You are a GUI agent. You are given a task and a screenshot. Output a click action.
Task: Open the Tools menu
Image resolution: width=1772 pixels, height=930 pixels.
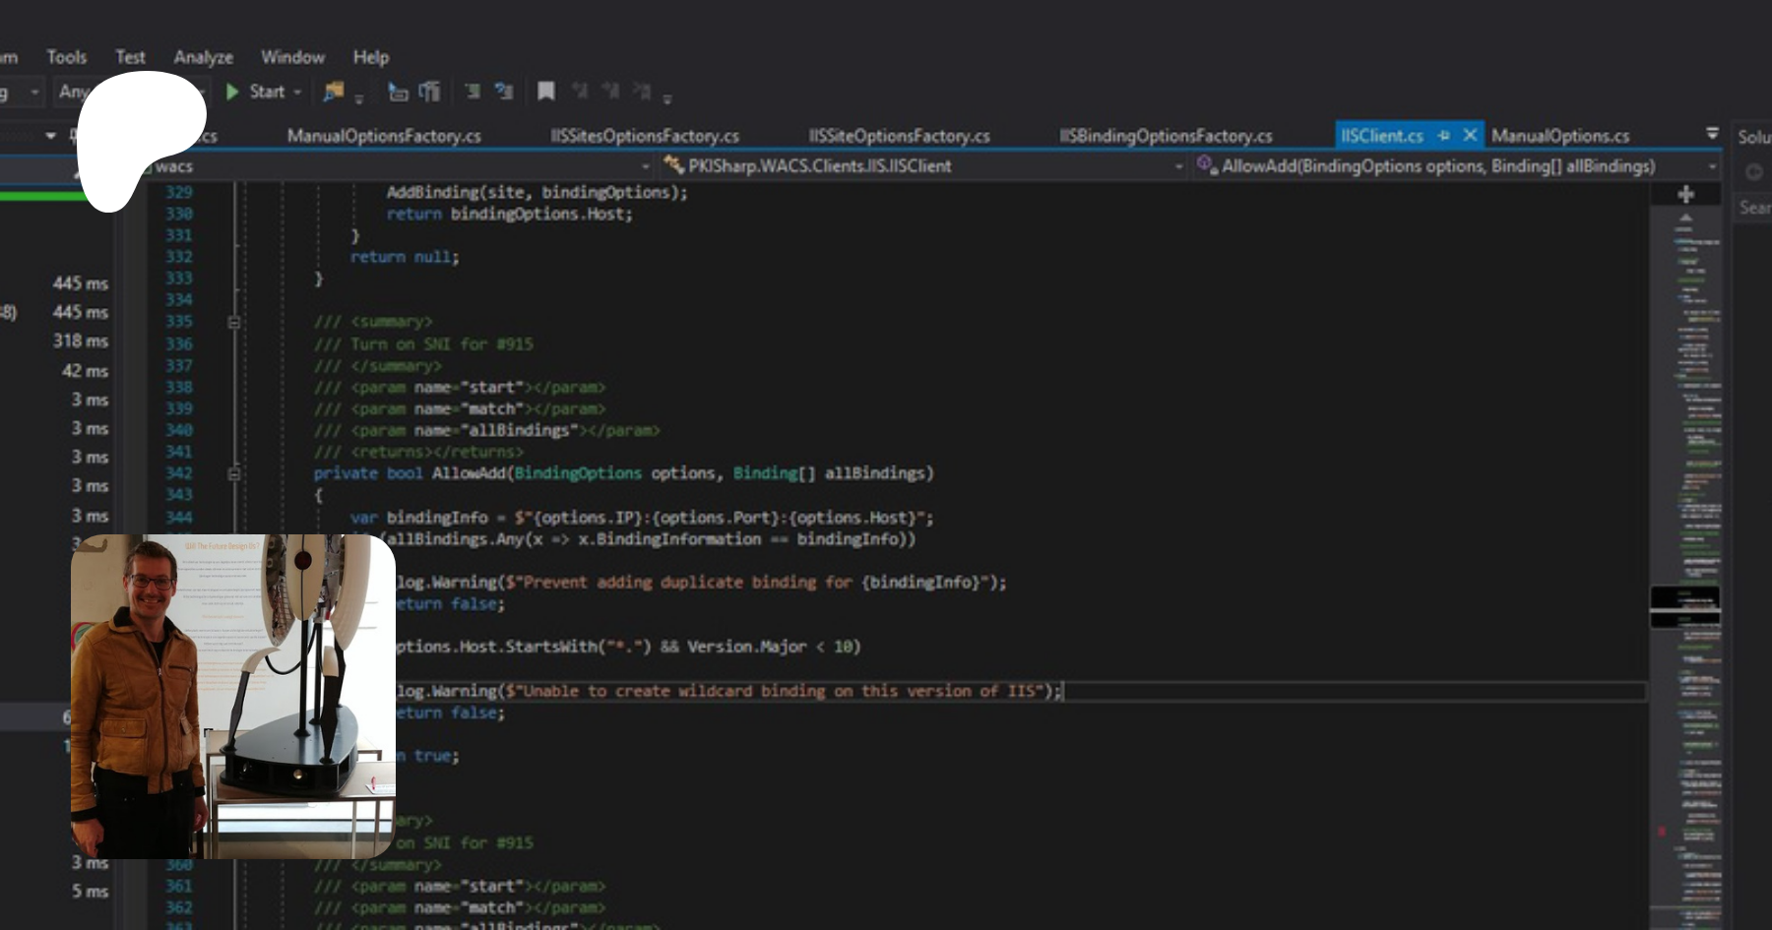click(66, 57)
